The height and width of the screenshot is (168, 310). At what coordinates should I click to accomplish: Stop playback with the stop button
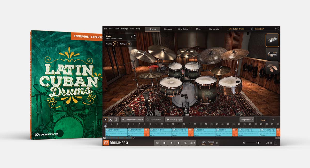point(164,143)
